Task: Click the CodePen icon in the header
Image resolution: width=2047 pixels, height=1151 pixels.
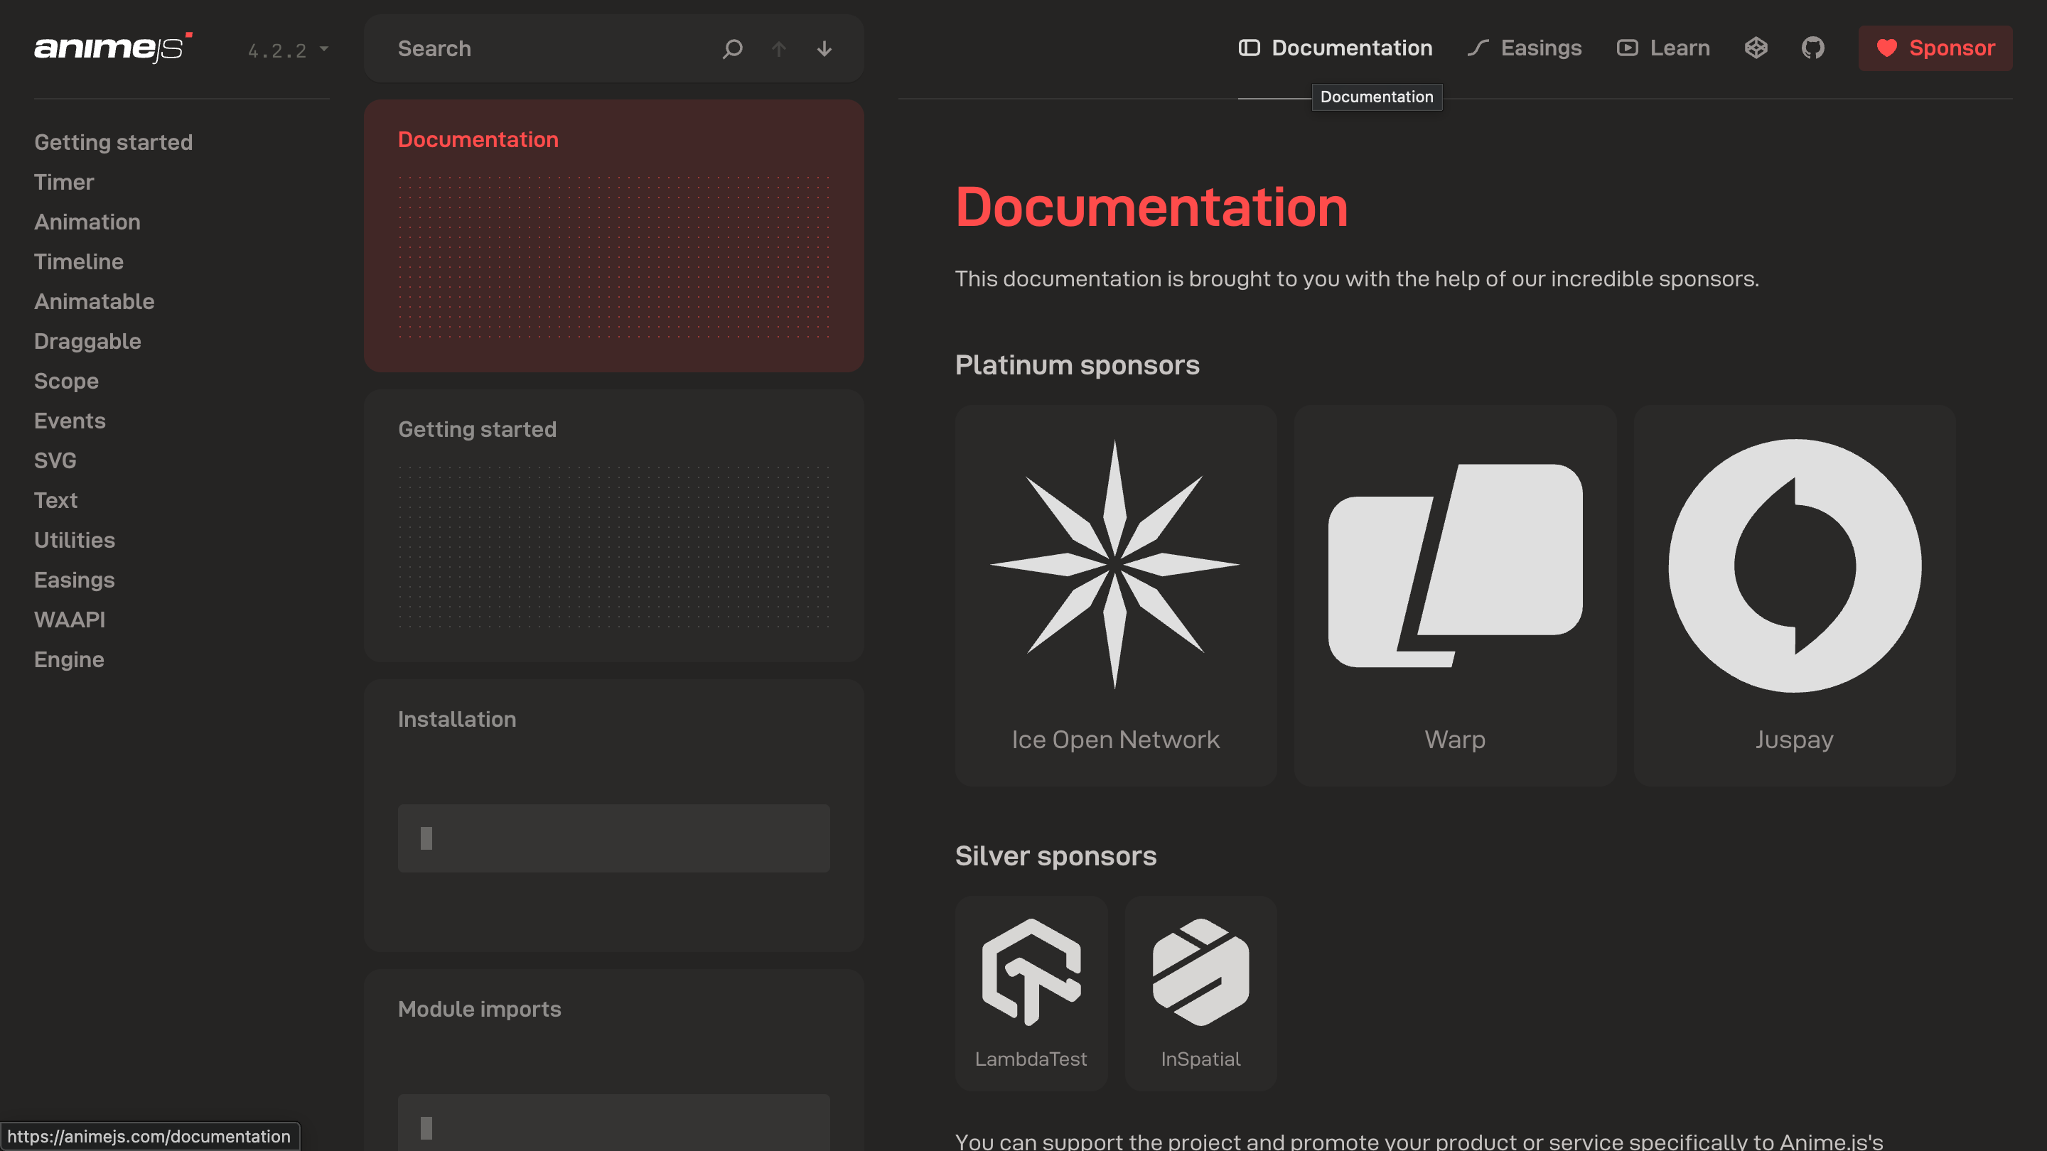Action: click(1756, 48)
